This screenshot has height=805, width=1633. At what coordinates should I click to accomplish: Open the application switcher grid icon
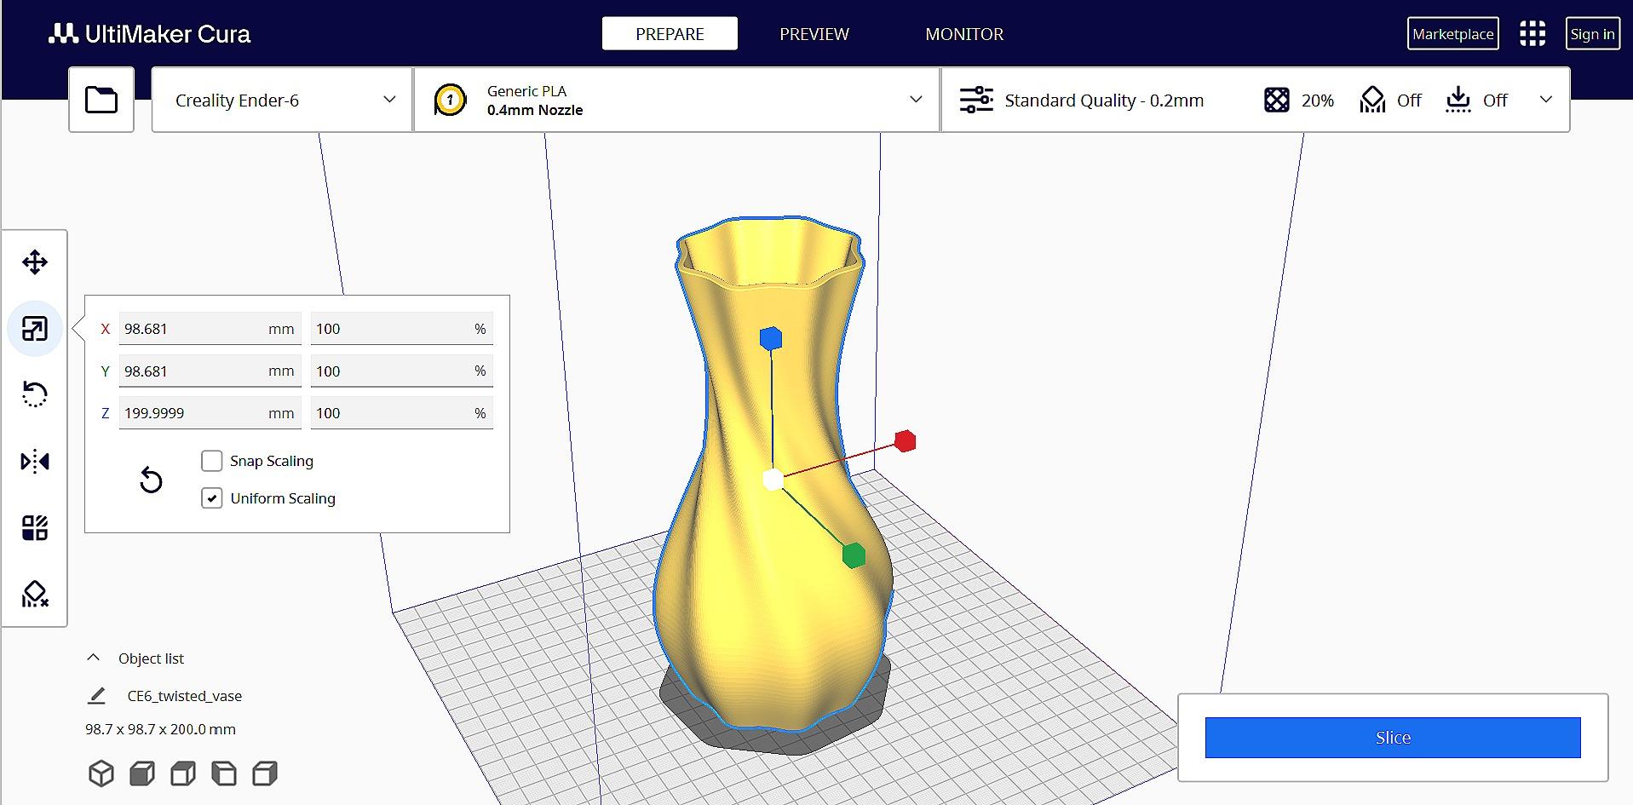point(1532,34)
